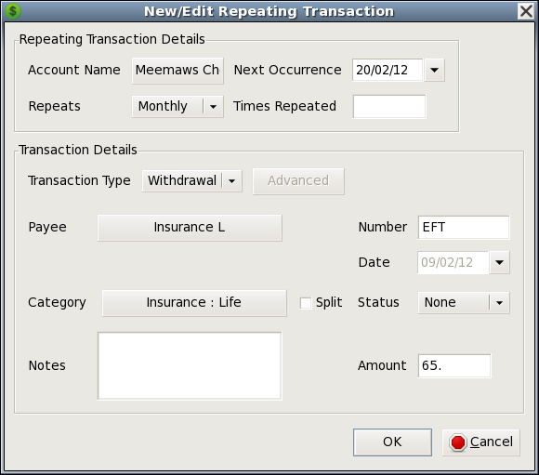Image resolution: width=539 pixels, height=475 pixels.
Task: Open the Next Occurrence date picker arrow
Action: [x=435, y=70]
